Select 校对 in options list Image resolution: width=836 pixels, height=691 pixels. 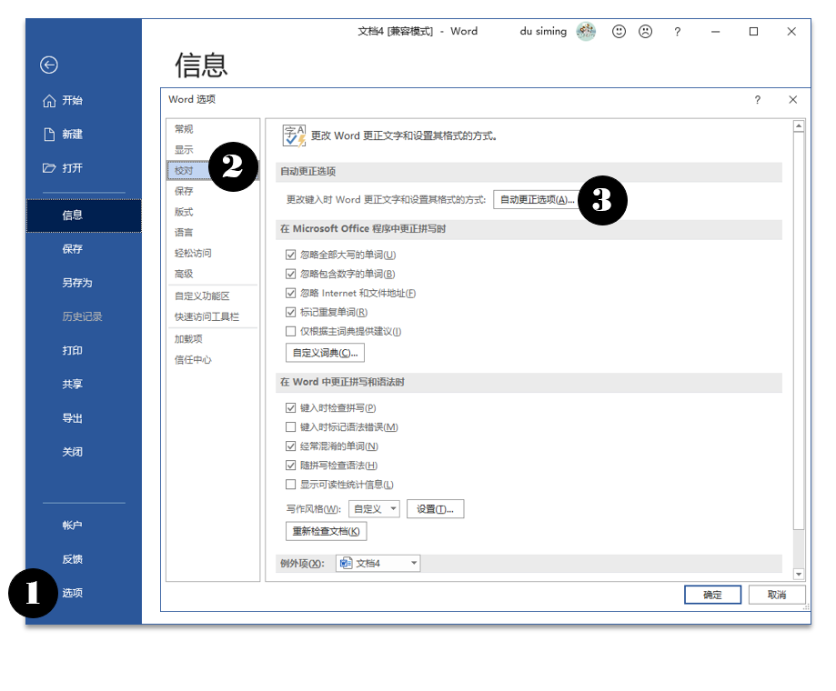[213, 171]
